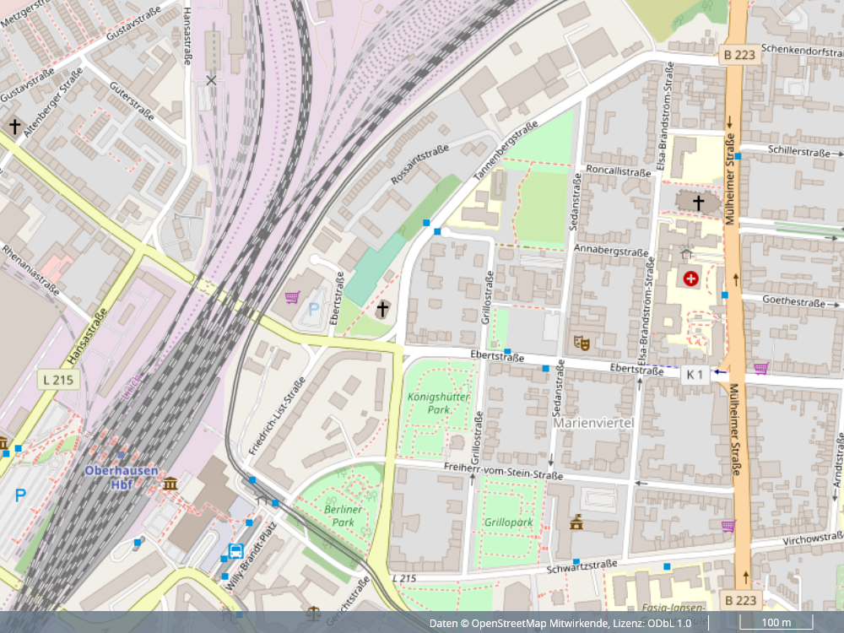
Task: Select the L 215 road shield on Hansastraße
Action: [x=58, y=380]
